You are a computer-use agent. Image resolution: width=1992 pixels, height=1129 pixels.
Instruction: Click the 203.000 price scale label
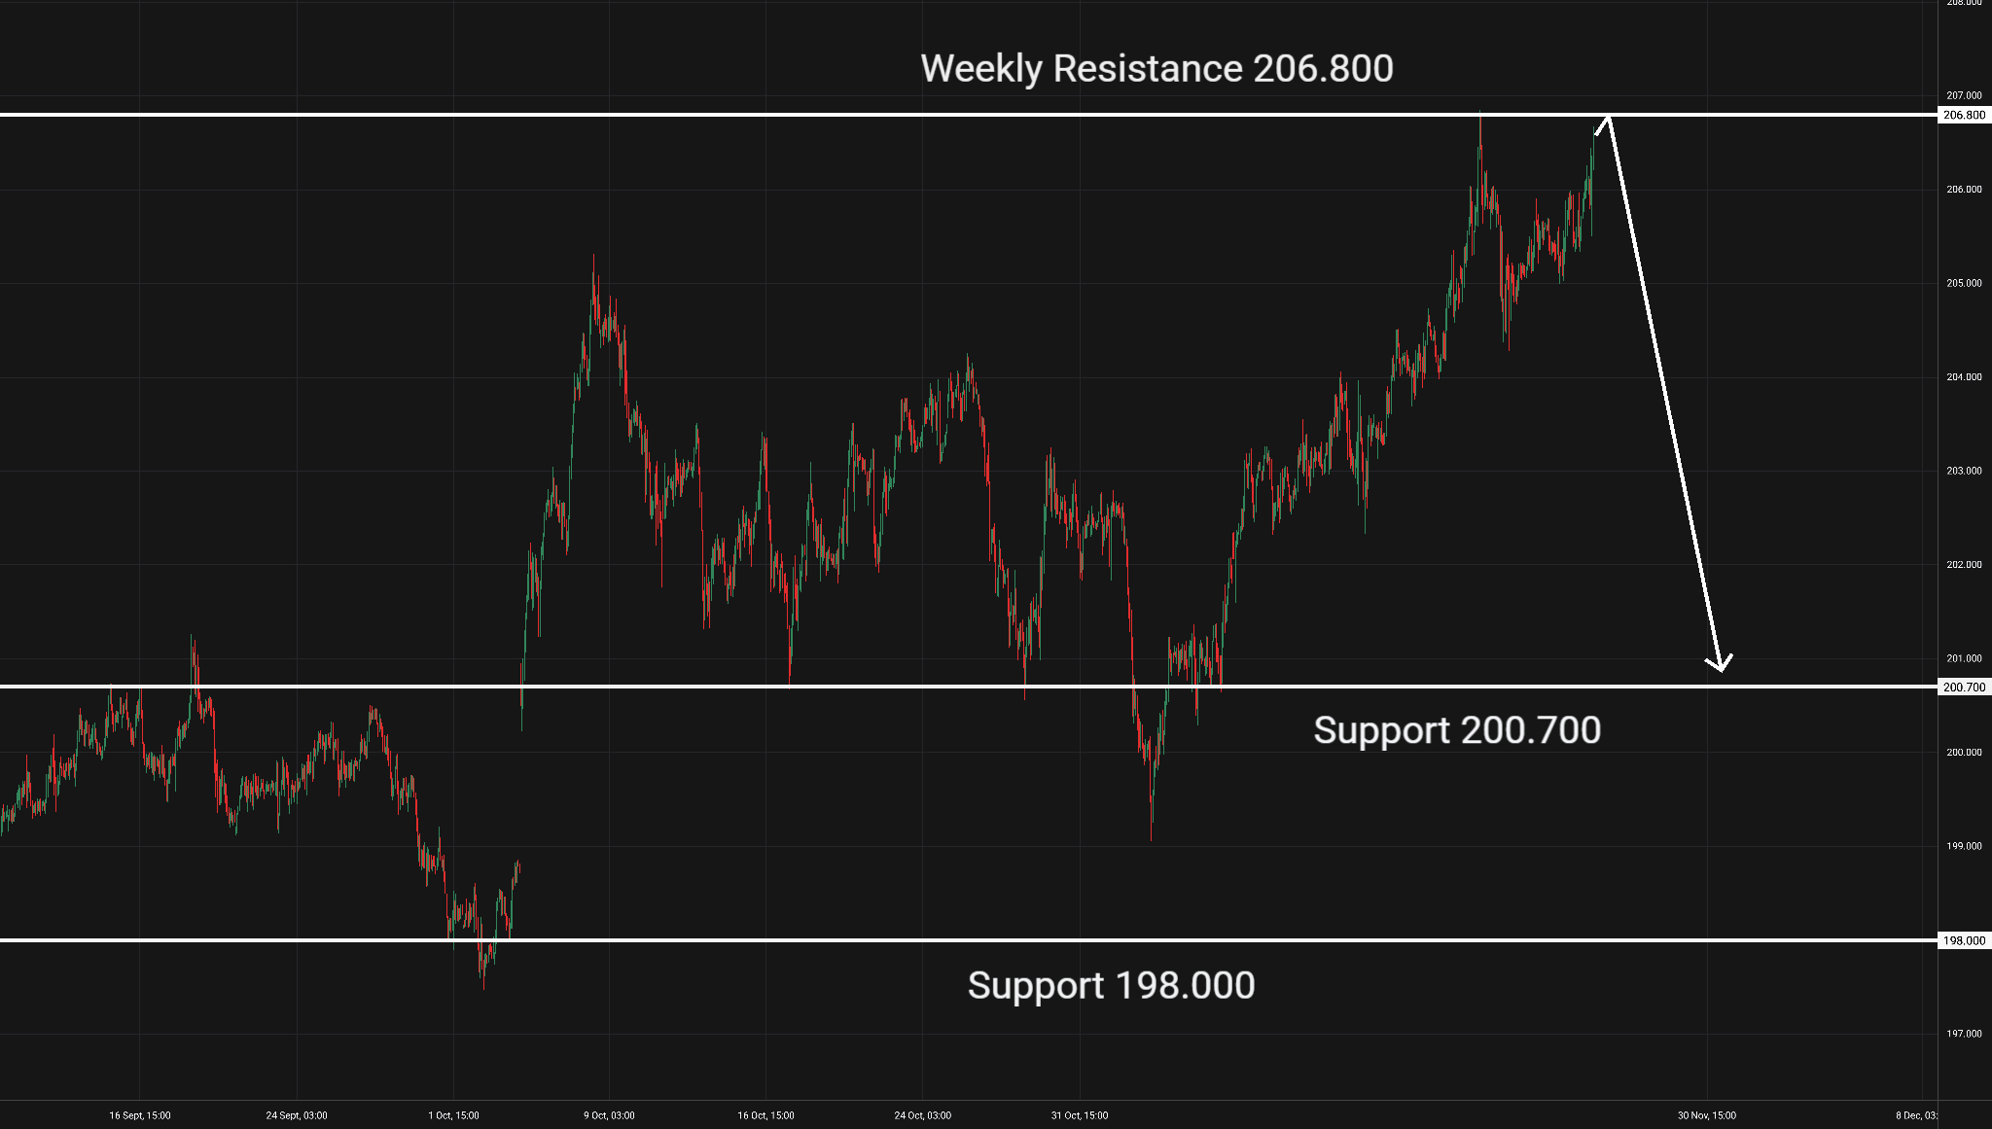pyautogui.click(x=1964, y=471)
